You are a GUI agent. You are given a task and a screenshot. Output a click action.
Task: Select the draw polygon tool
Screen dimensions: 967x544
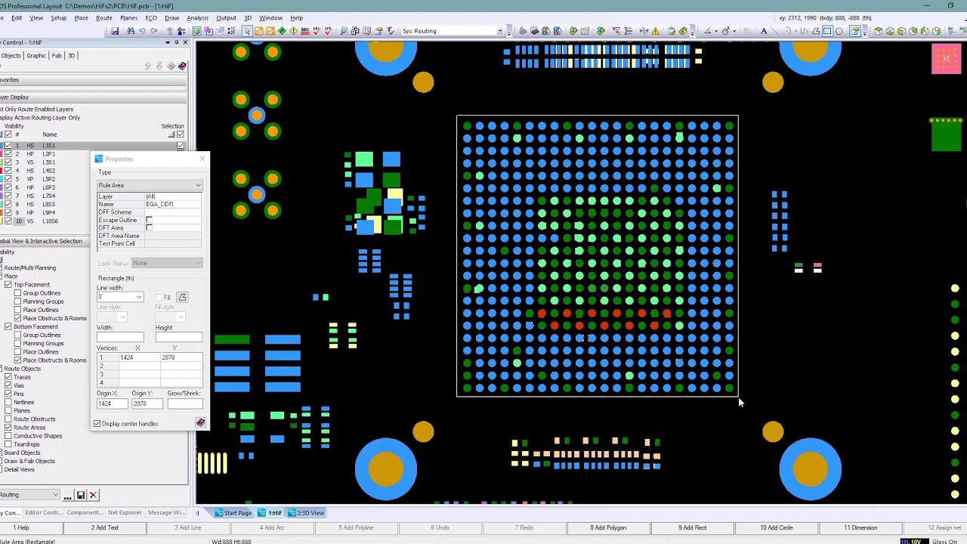(816, 31)
